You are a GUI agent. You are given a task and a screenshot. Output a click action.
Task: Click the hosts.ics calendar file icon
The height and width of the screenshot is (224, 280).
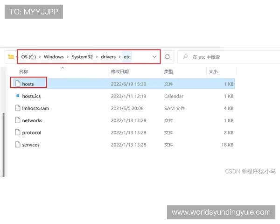click(18, 96)
